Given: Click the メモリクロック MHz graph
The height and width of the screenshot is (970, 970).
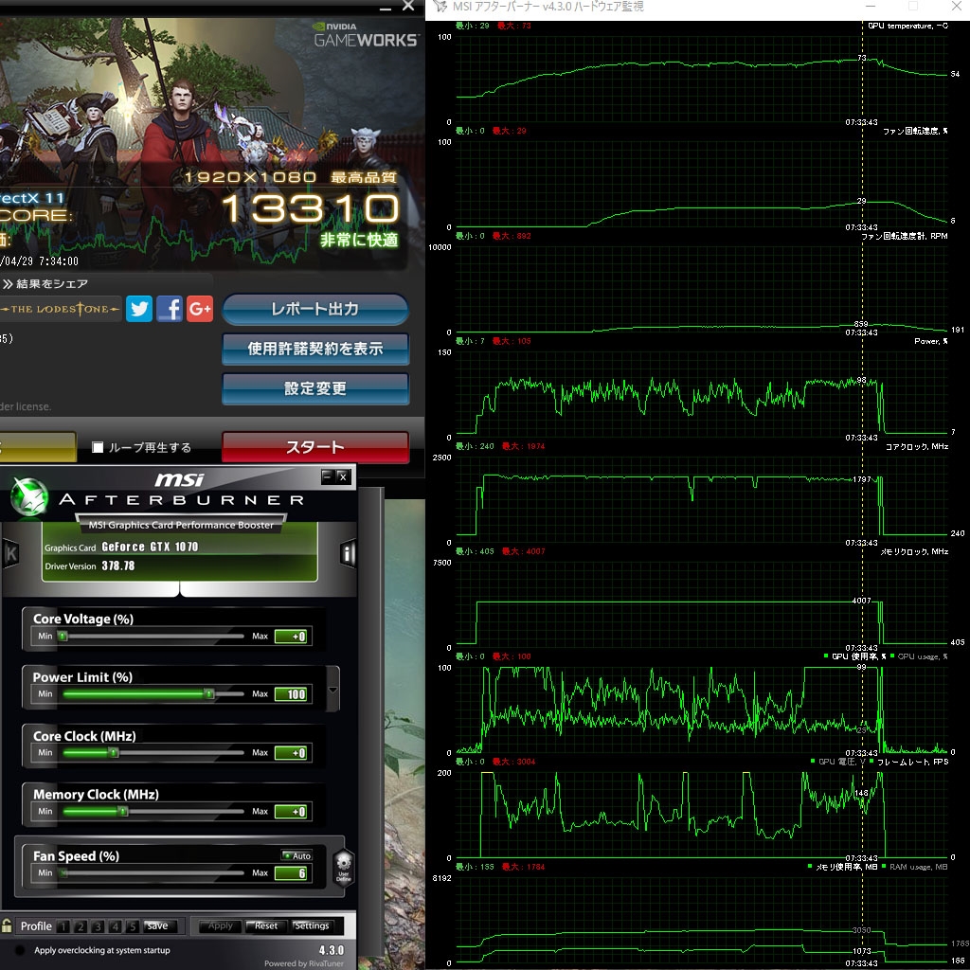Looking at the screenshot, I should pos(701,605).
